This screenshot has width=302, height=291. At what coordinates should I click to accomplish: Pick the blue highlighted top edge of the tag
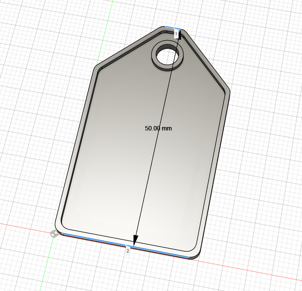tap(173, 28)
